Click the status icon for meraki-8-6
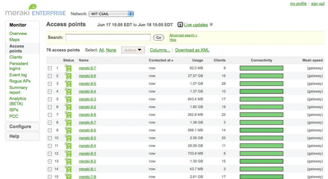The height and width of the screenshot is (179, 328). pos(68,130)
